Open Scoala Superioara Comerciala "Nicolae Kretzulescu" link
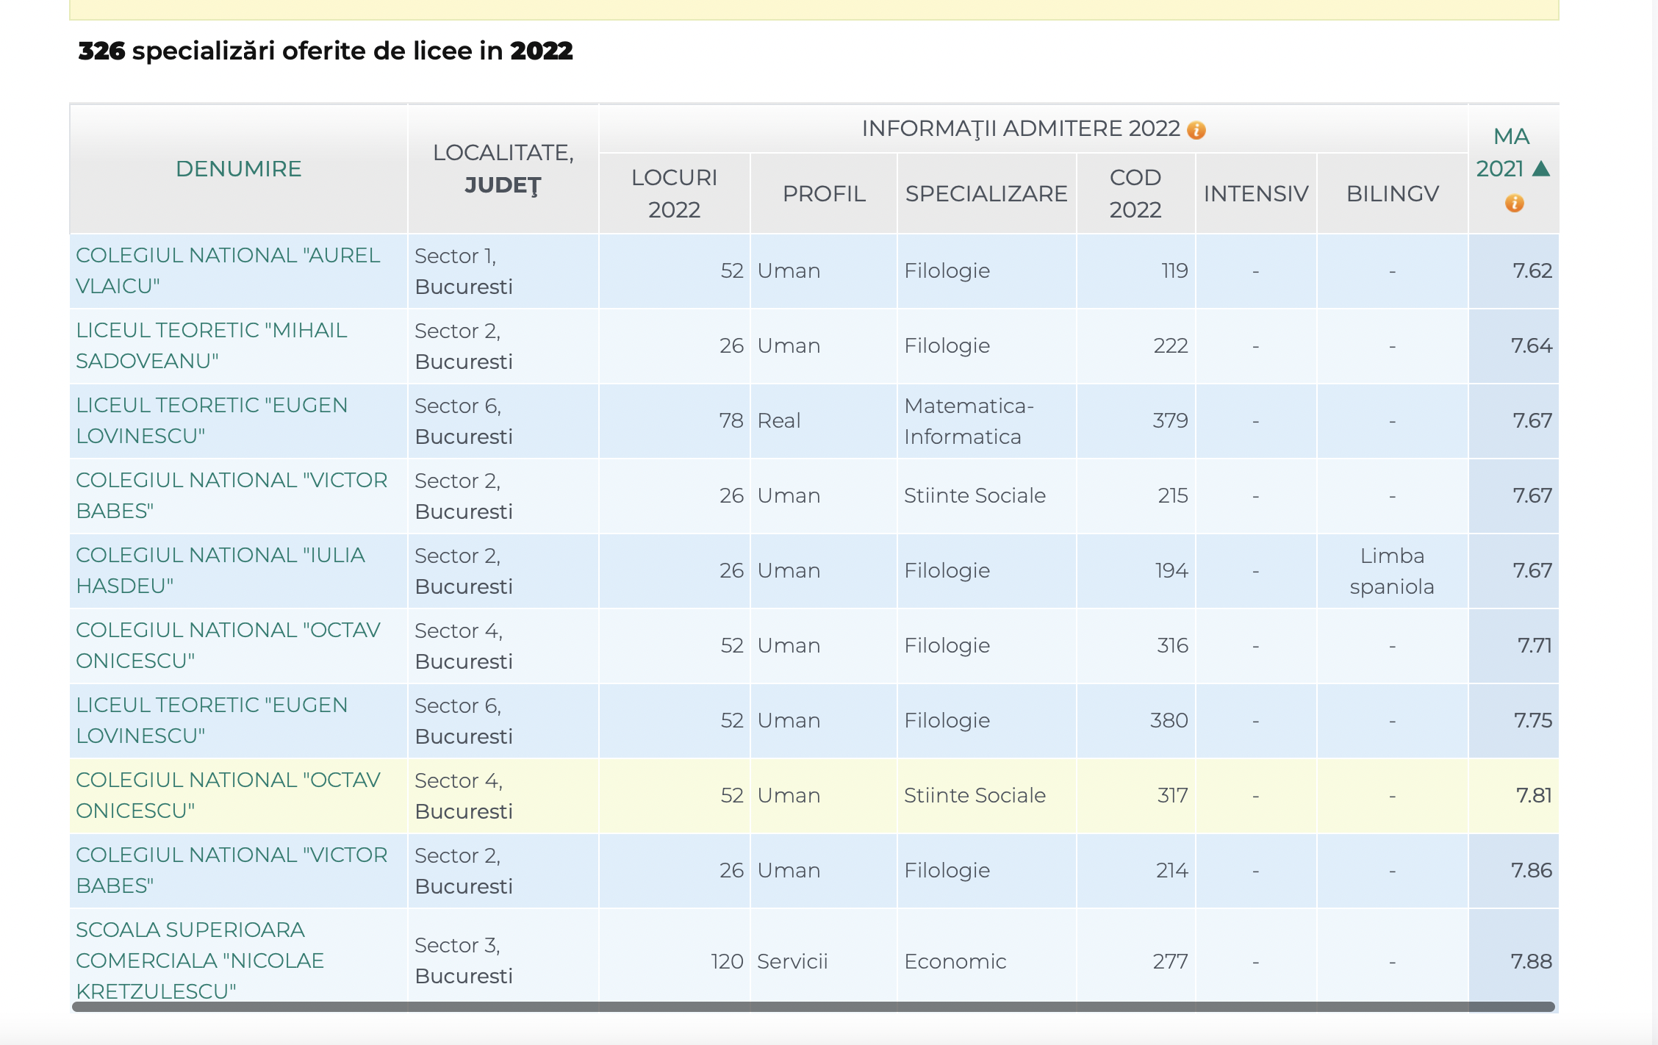Screen dimensions: 1658x1045 coord(199,960)
